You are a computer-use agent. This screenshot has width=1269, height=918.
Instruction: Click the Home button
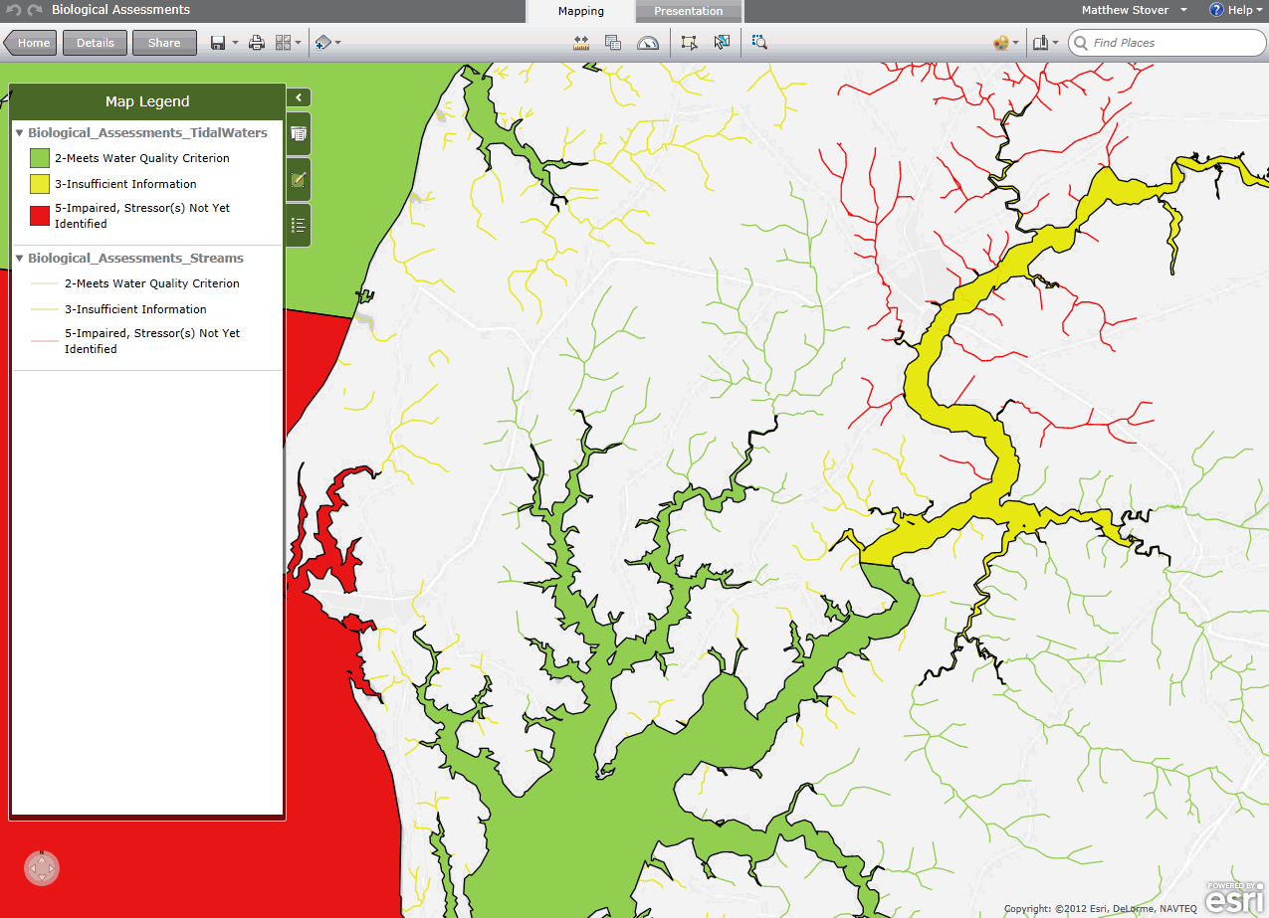[32, 43]
